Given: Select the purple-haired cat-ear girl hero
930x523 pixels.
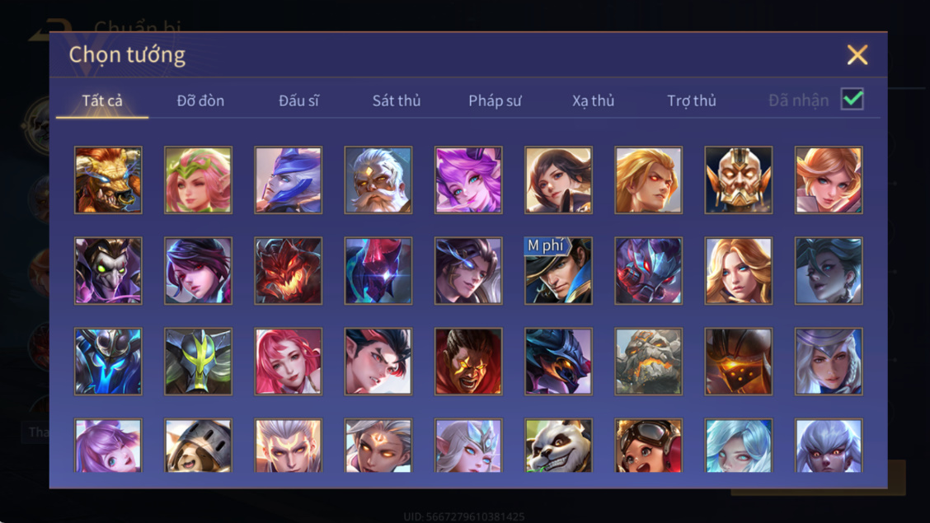Looking at the screenshot, I should coord(468,180).
